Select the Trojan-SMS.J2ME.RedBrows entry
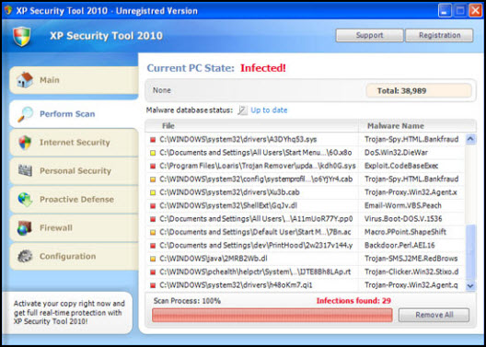 [x=411, y=259]
